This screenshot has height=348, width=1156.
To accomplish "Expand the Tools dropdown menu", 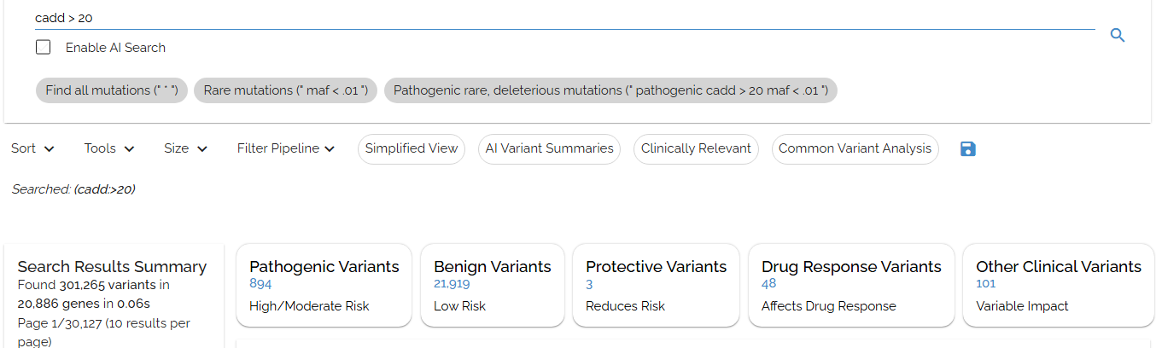I will coord(109,148).
